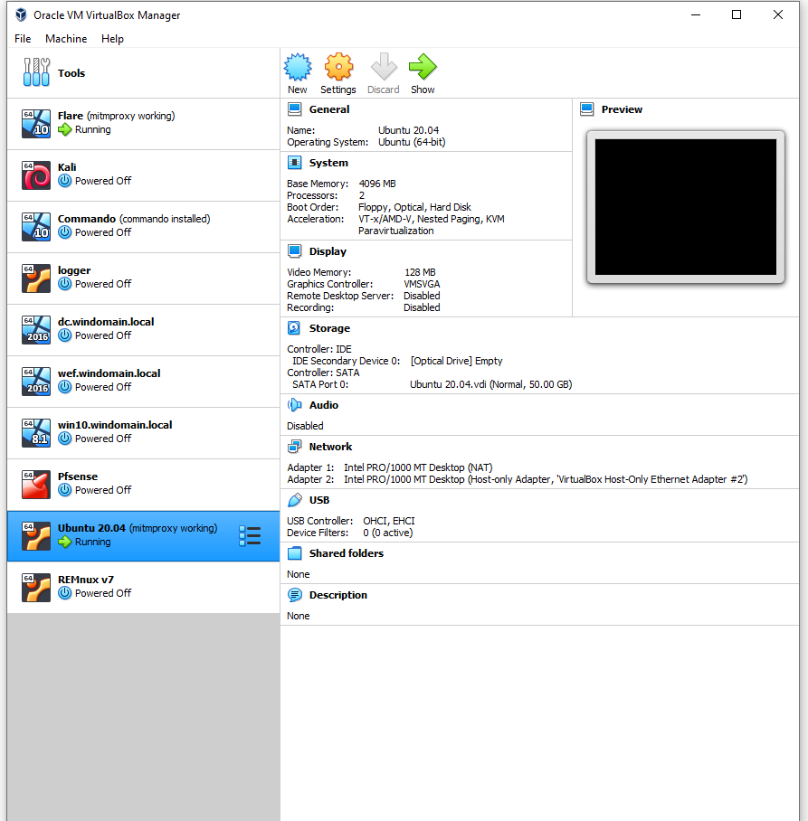Click the VirtualBox cube title-bar icon

click(x=21, y=14)
